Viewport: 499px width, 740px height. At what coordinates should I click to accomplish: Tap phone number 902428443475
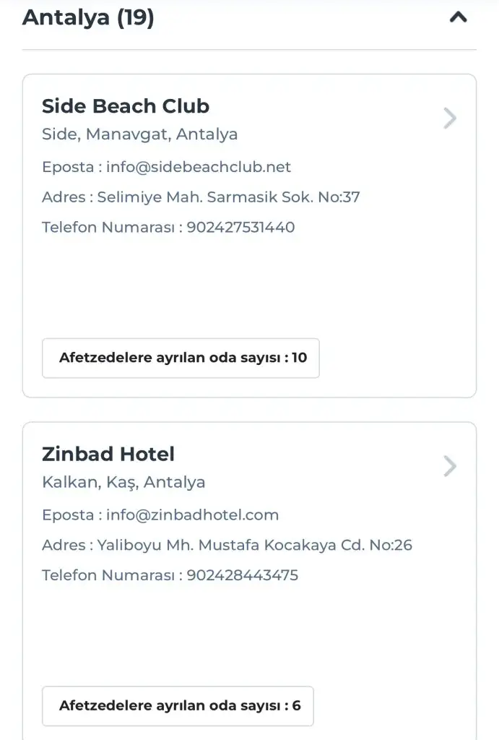[x=242, y=575]
